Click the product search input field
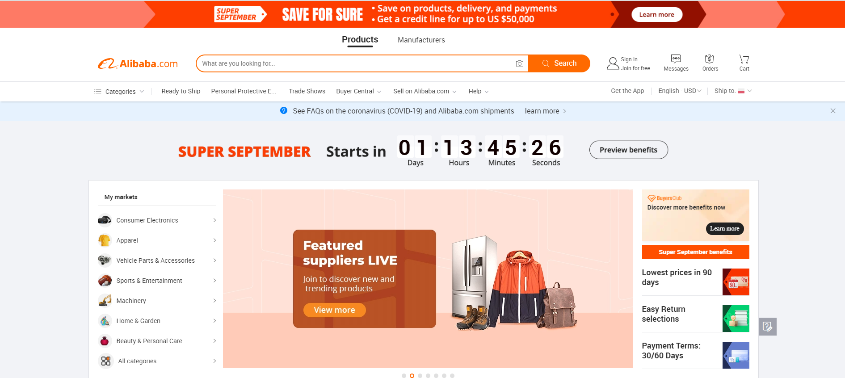Viewport: 845px width, 378px height. pyautogui.click(x=356, y=63)
